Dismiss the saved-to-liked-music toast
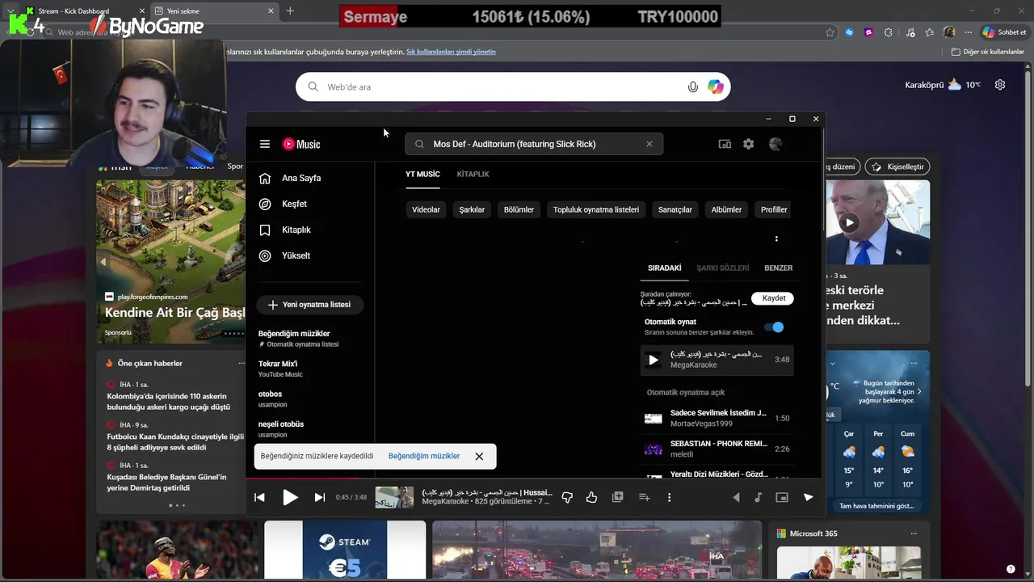This screenshot has height=582, width=1034. (x=479, y=456)
